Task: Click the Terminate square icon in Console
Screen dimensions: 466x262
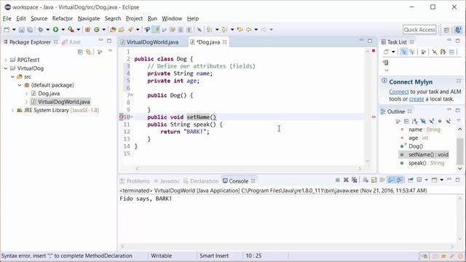Action: click(338, 180)
